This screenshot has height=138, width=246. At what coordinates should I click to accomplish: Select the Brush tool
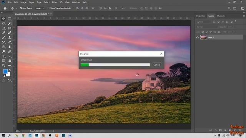pyautogui.click(x=3, y=38)
